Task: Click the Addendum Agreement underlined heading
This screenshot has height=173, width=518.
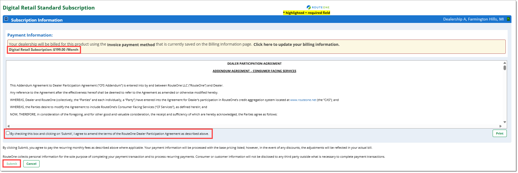Action: pos(254,71)
